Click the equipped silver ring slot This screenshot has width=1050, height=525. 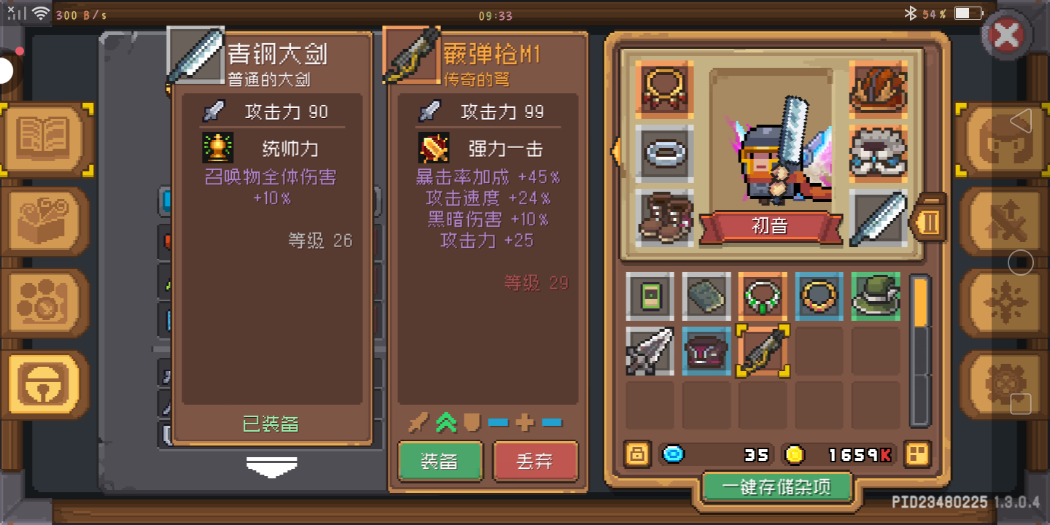point(664,154)
